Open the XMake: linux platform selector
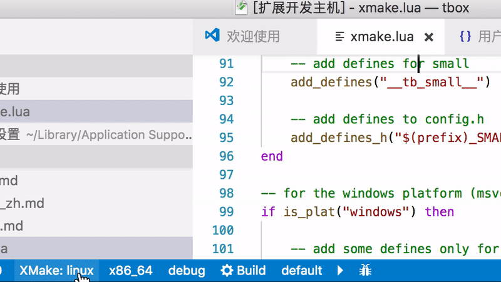501x282 pixels. (56, 271)
